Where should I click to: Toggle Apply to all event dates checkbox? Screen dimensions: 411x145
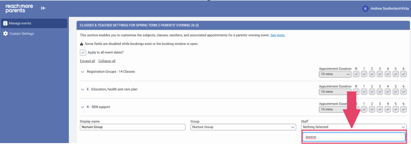point(83,52)
